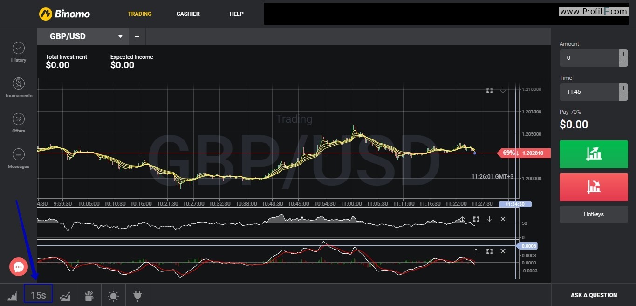Increase the expiry time

point(623,88)
